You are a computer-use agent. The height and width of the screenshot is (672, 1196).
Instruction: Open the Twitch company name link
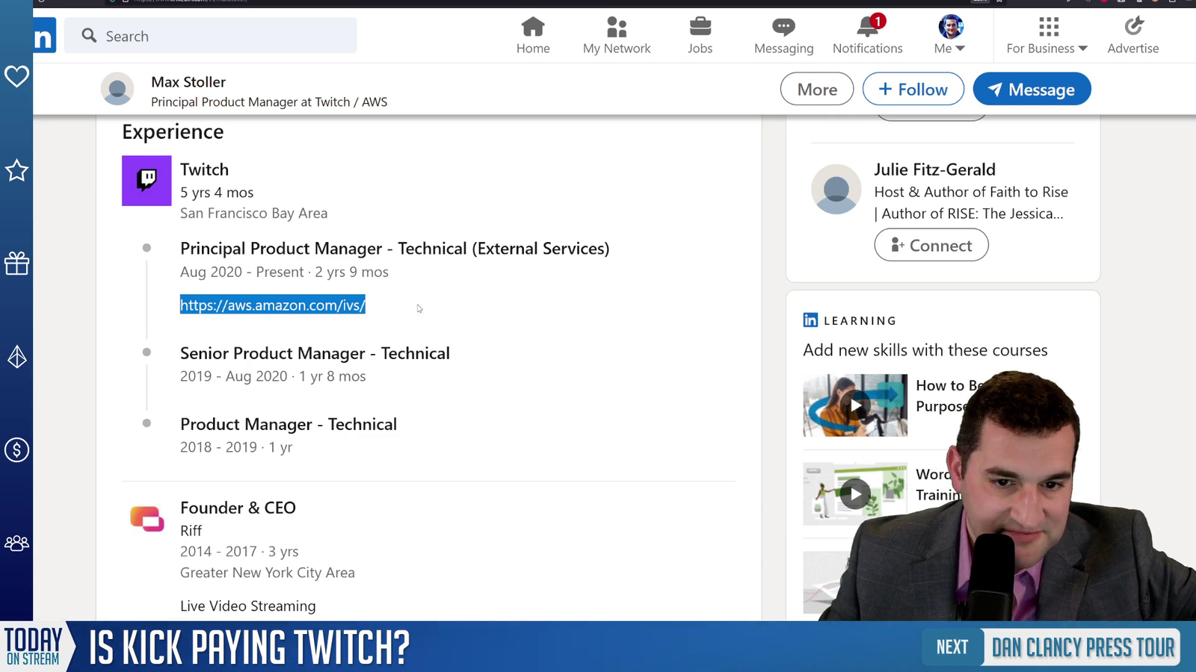pos(204,169)
